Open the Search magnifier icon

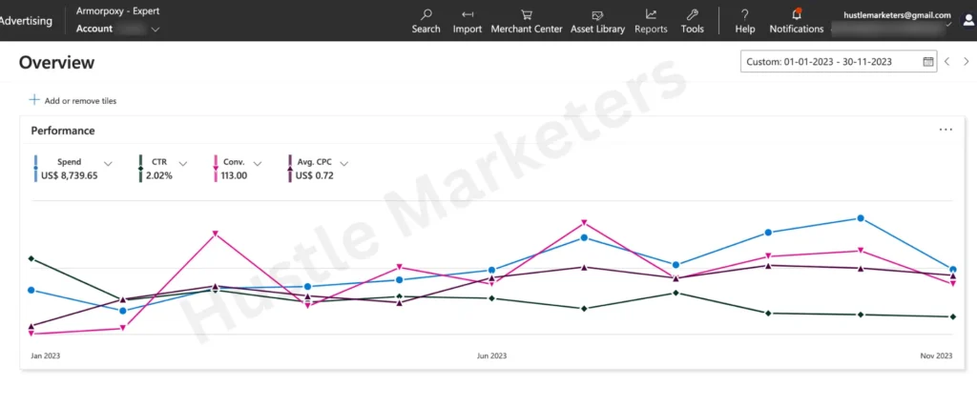tap(426, 14)
